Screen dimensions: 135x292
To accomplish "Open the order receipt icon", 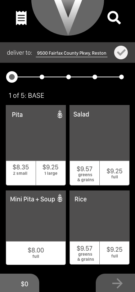I will point(21,18).
